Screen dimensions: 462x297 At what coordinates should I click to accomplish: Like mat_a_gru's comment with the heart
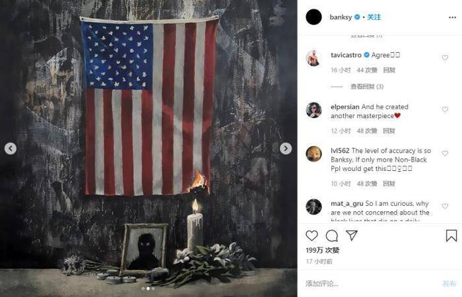(x=445, y=206)
